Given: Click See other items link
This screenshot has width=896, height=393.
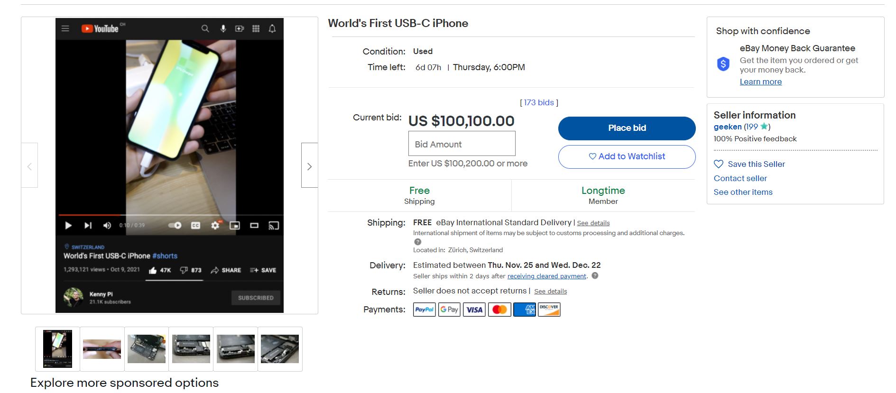Looking at the screenshot, I should [743, 192].
